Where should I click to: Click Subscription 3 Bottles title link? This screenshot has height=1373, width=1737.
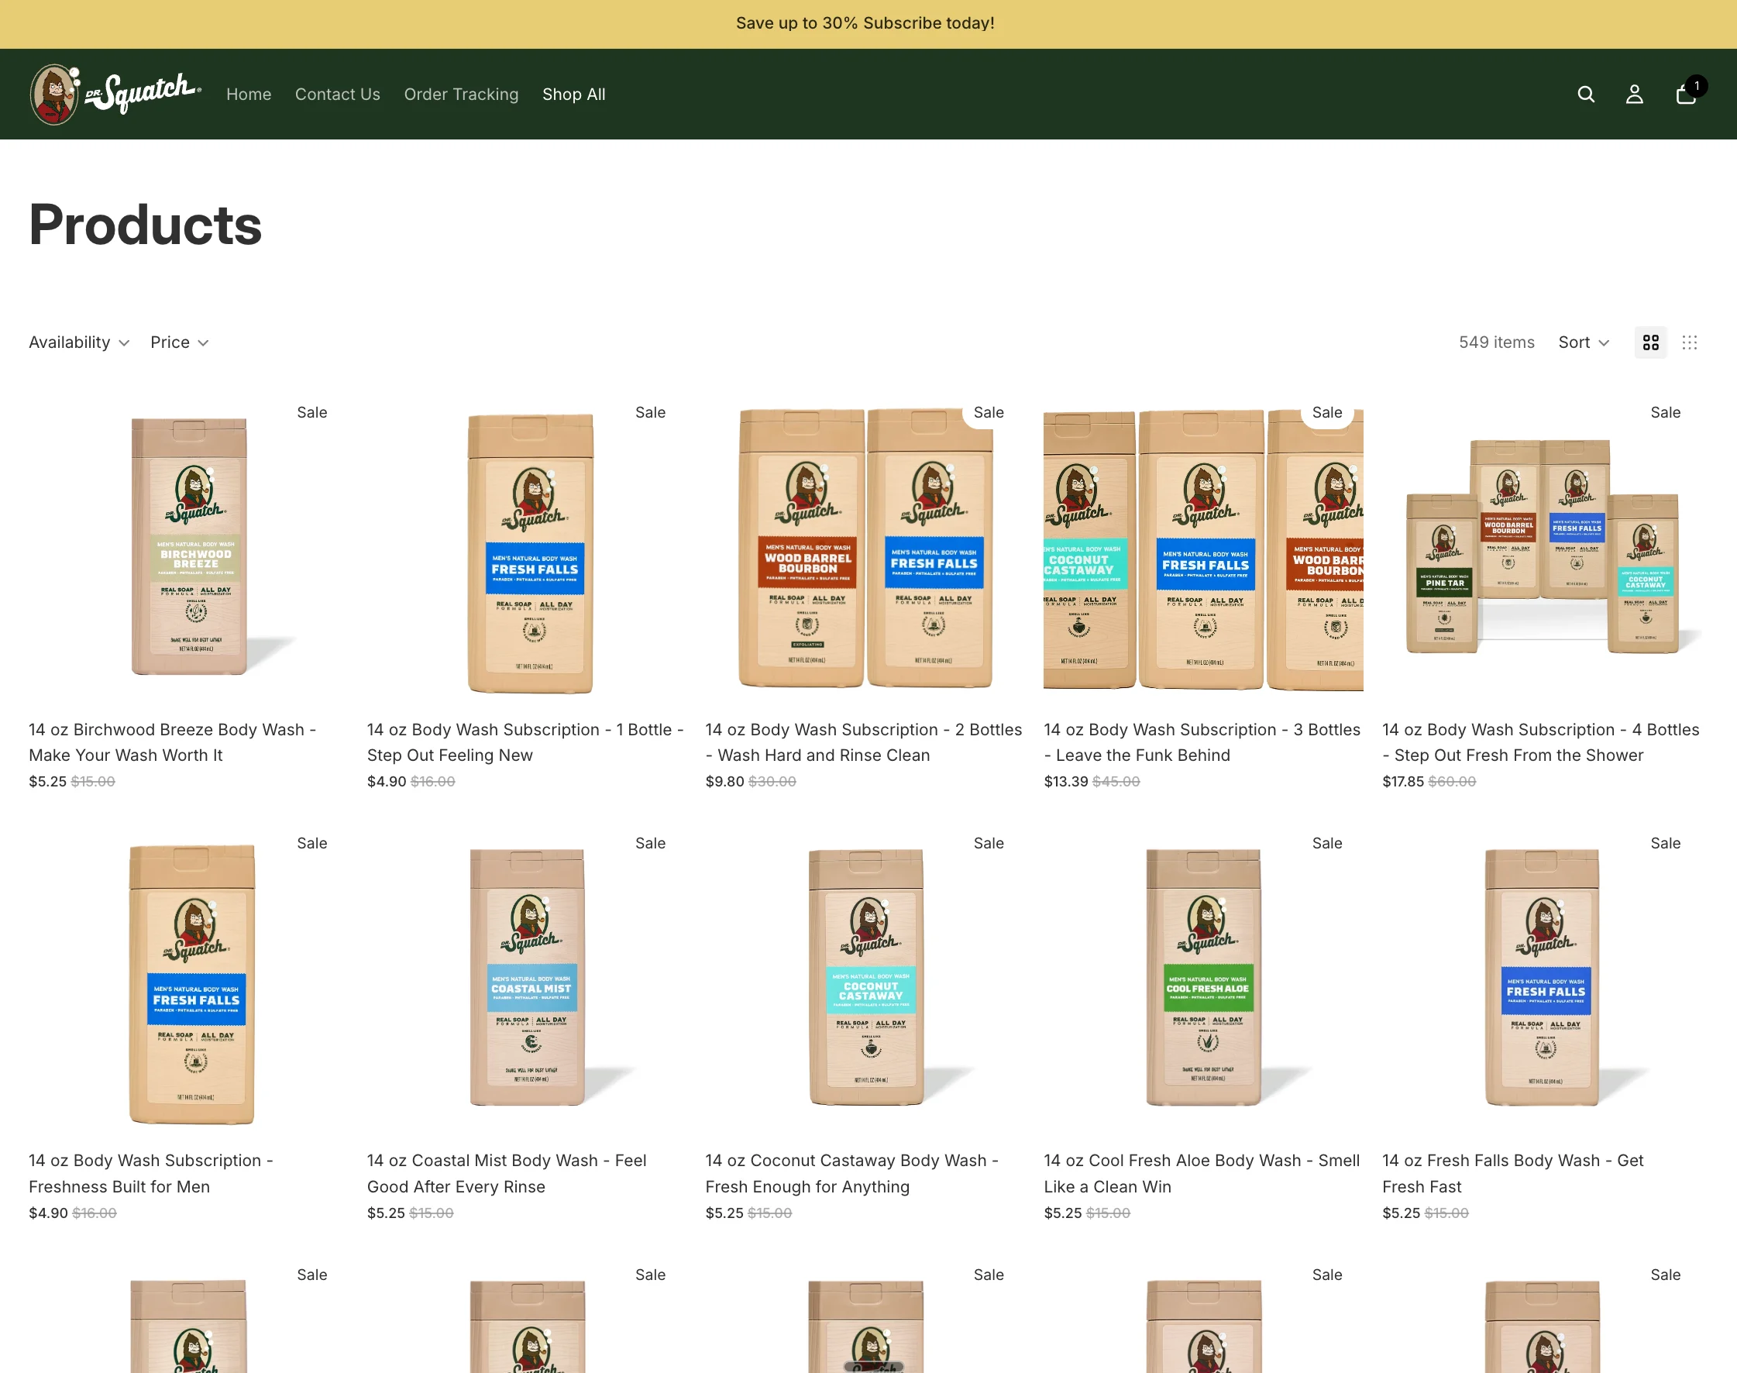(x=1202, y=742)
